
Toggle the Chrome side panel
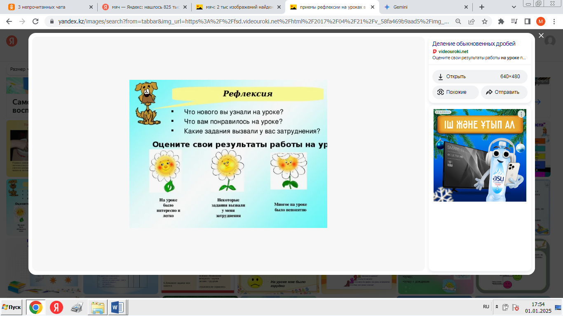tap(527, 21)
